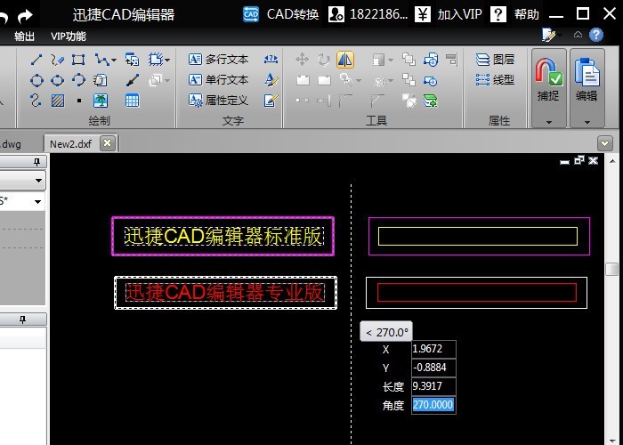
Task: Select the Rectangle drawing tool
Action: click(x=78, y=60)
